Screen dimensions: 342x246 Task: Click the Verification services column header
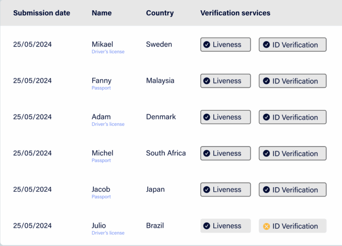pyautogui.click(x=235, y=13)
